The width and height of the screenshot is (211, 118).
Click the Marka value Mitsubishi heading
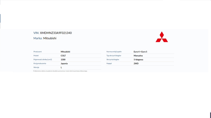coord(50,38)
